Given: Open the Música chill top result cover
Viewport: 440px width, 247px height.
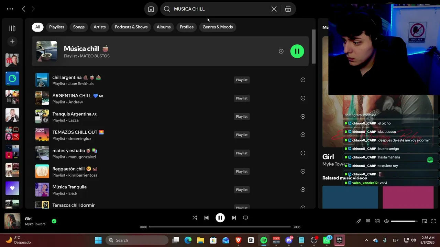Looking at the screenshot, I should 47,51.
